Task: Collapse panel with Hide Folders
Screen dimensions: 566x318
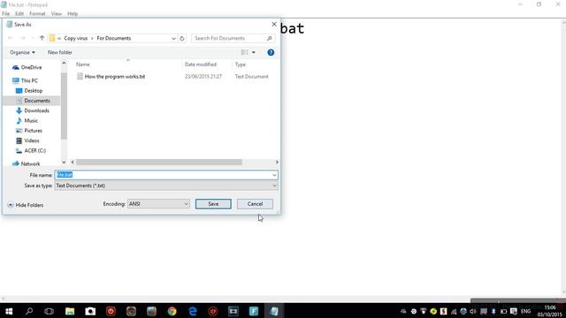Action: click(x=26, y=205)
